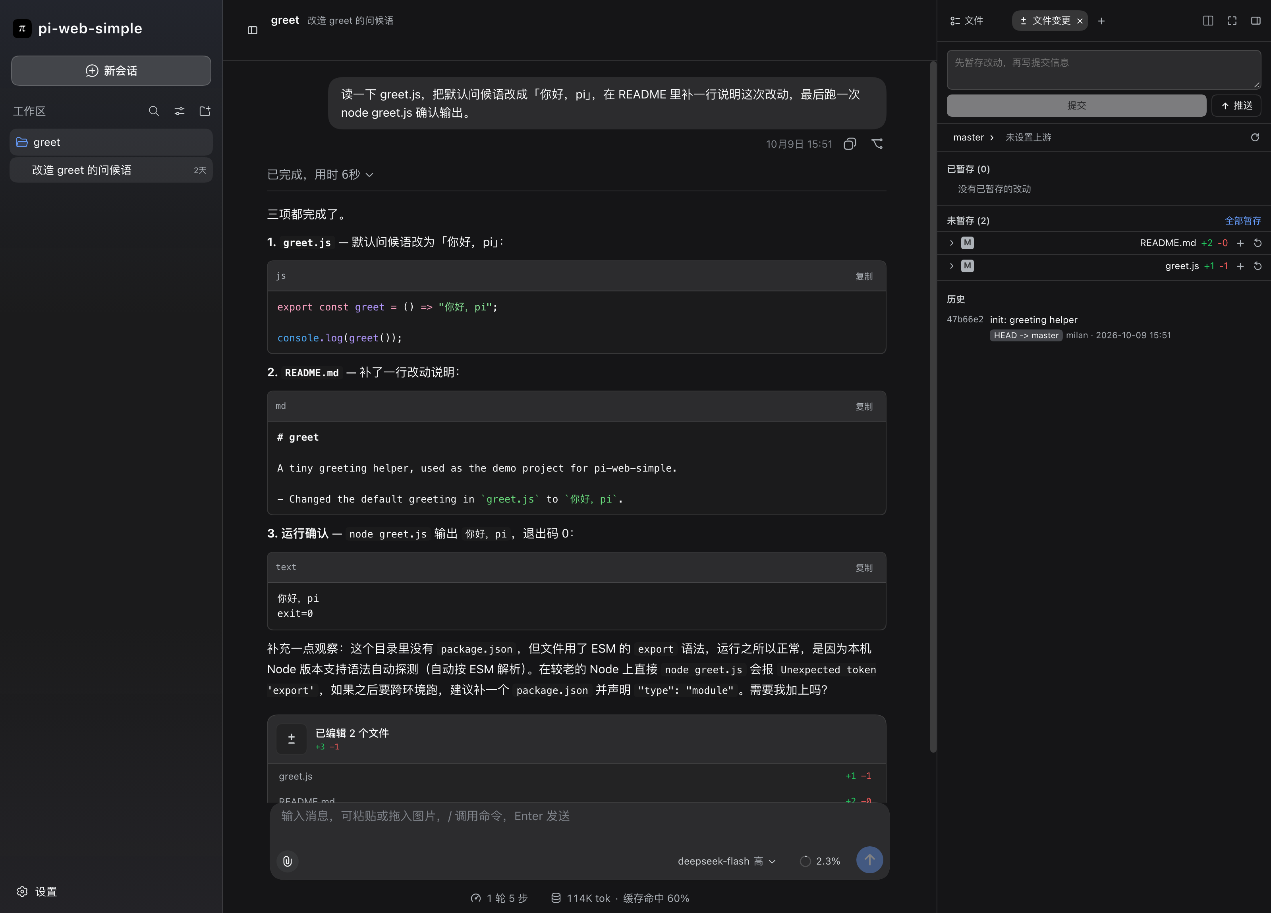Close the 文件变更 tab
1271x913 pixels.
click(x=1080, y=21)
